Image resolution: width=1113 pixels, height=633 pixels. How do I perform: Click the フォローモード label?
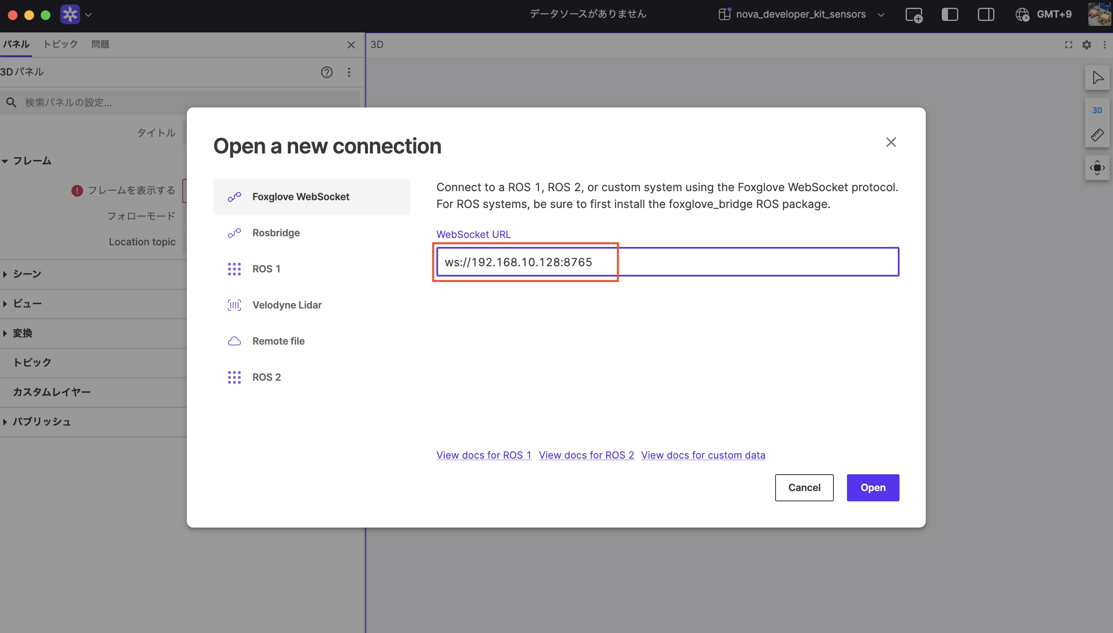[141, 216]
